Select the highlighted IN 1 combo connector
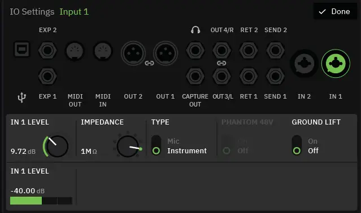The height and width of the screenshot is (213, 361). (x=336, y=63)
